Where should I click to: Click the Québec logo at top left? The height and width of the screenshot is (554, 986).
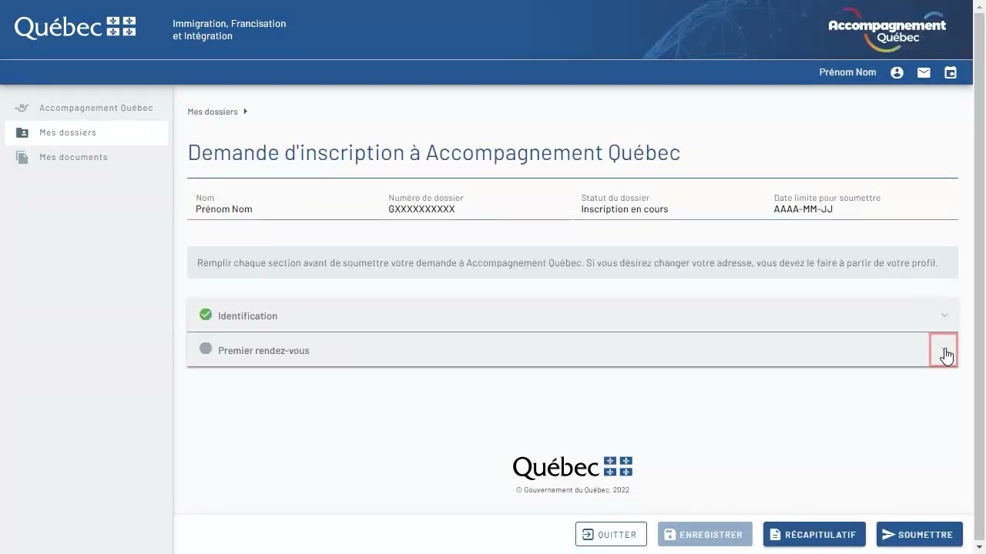click(x=75, y=27)
